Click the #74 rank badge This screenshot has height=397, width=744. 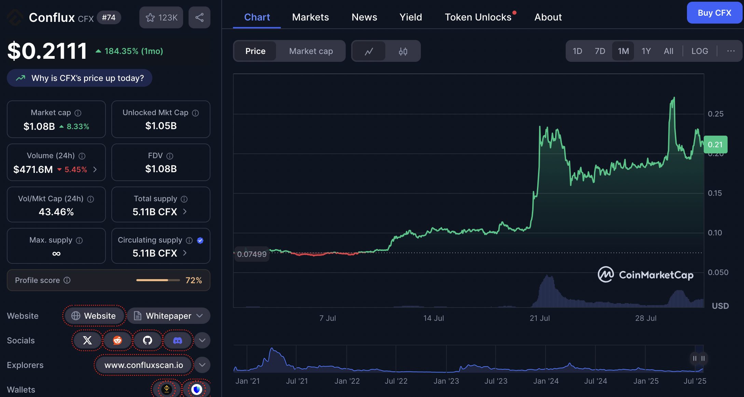(x=109, y=17)
